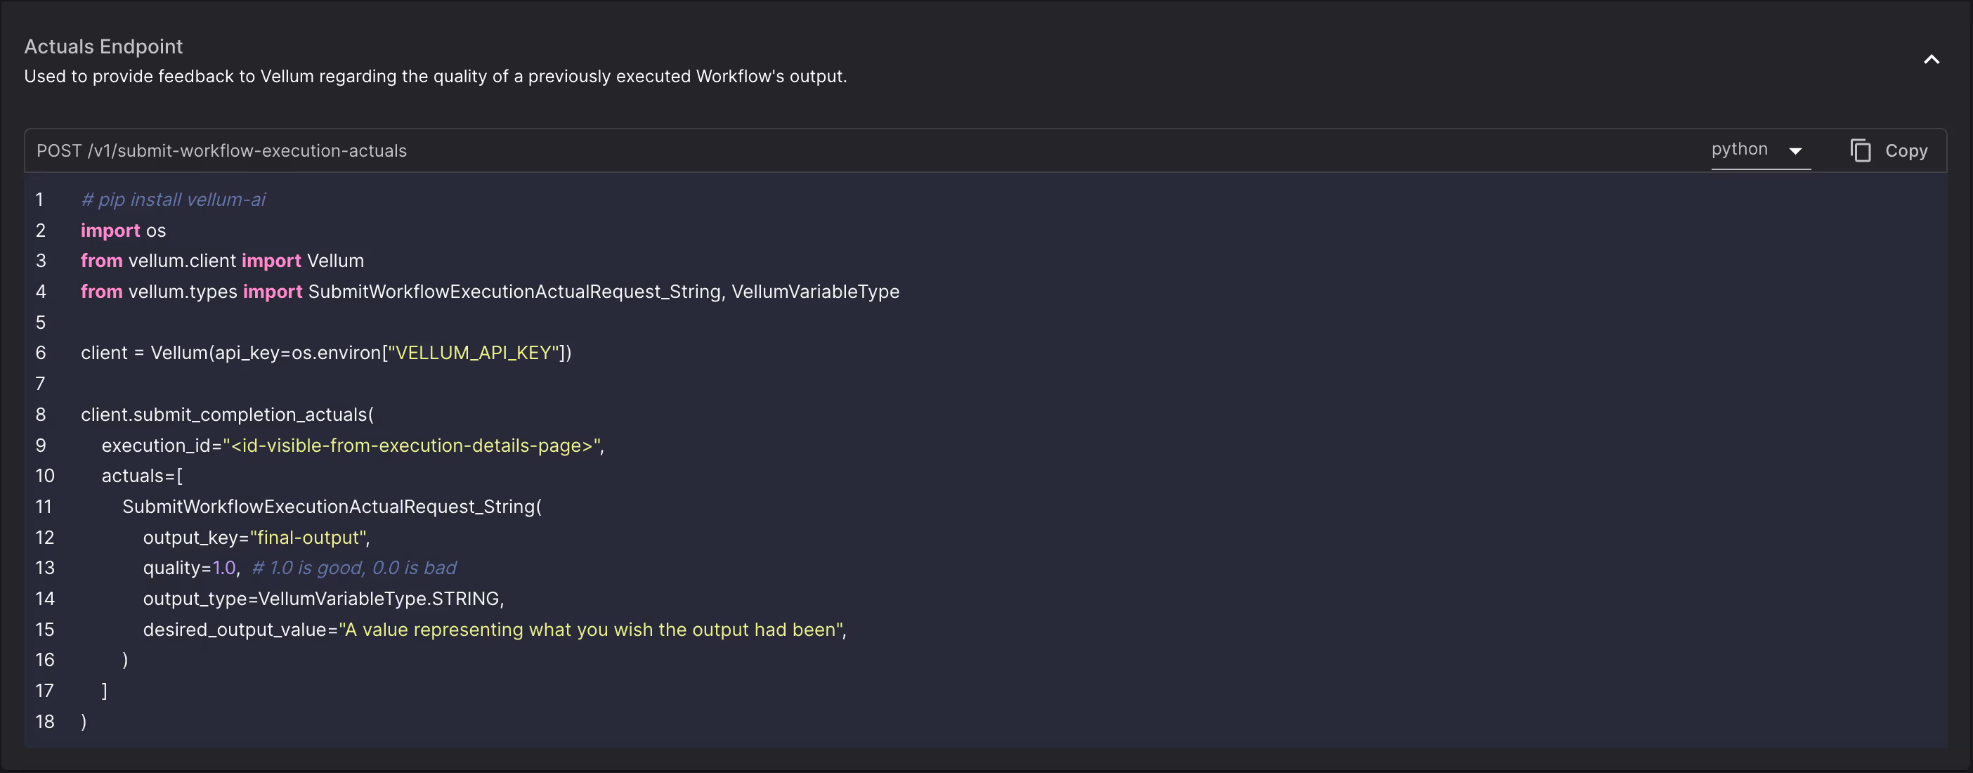Click the quality value 1.0
This screenshot has height=773, width=1973.
(223, 568)
